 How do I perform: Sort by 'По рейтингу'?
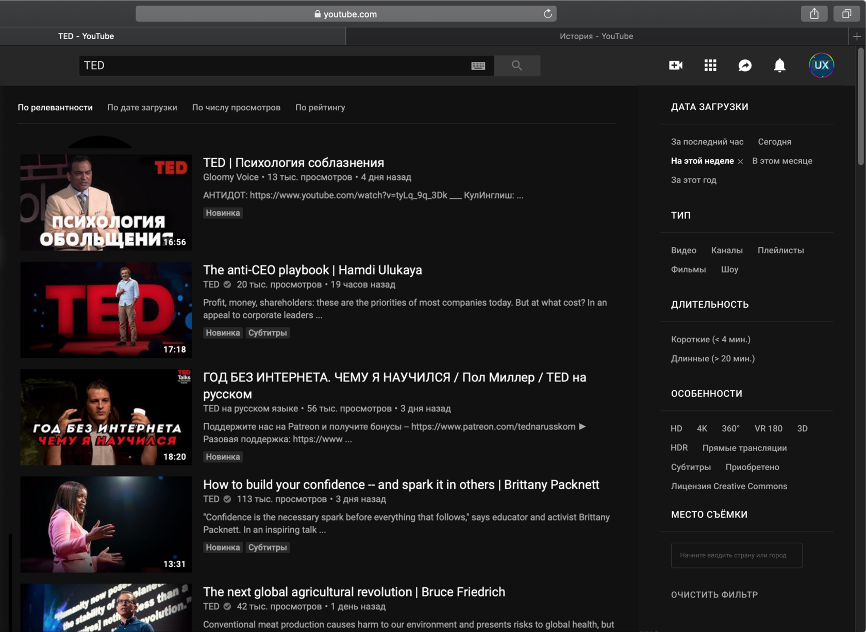(320, 107)
